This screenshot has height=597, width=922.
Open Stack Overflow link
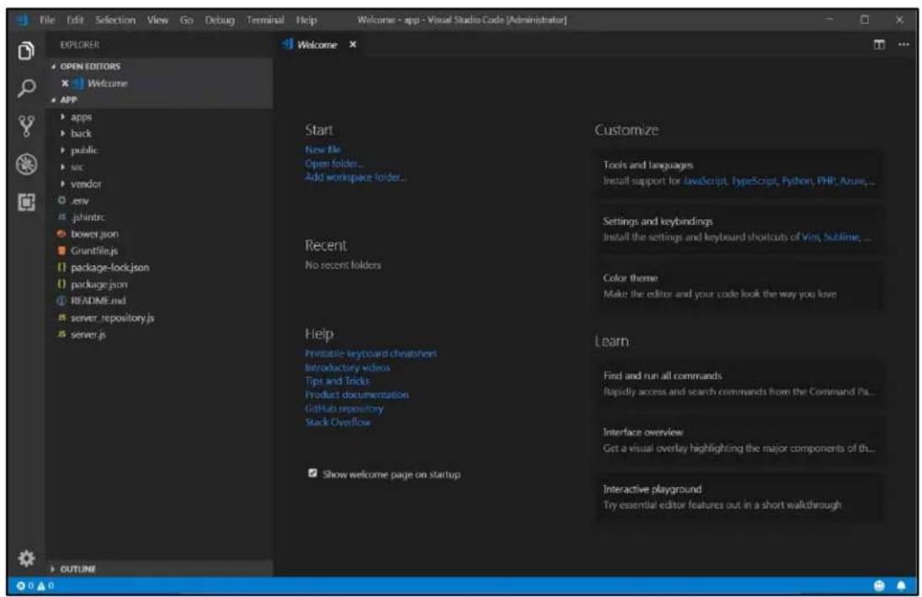(x=338, y=423)
